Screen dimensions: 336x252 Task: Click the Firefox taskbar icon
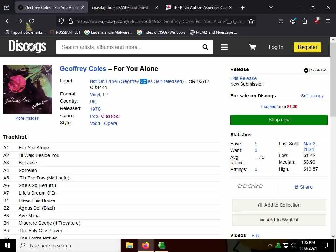145,245
